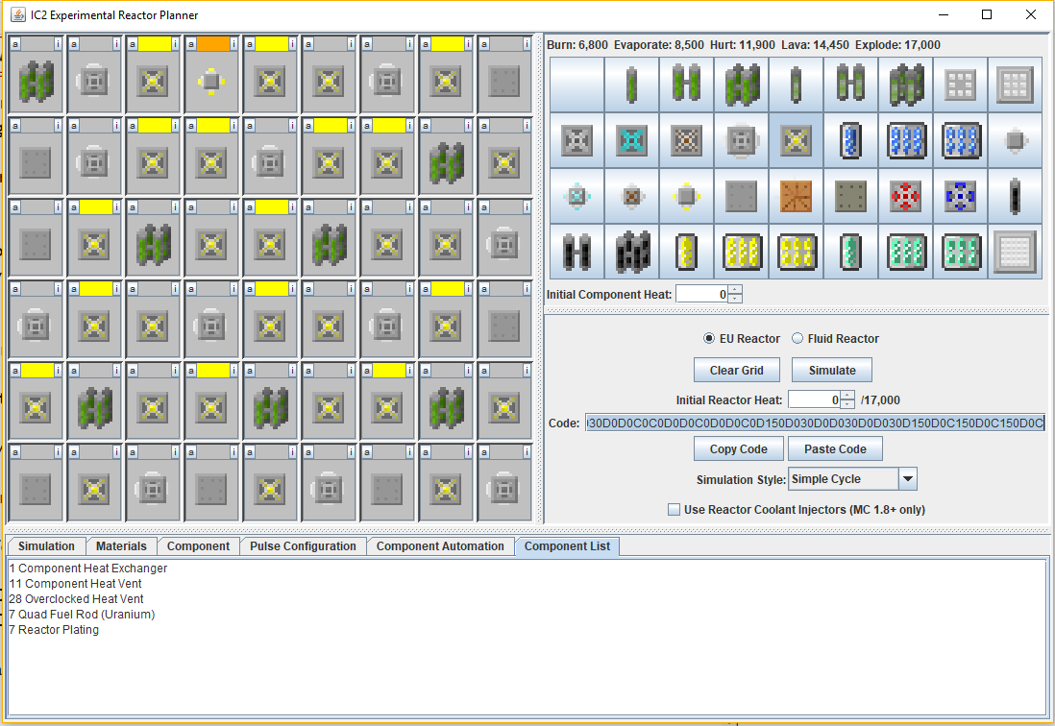Select the Advanced Heat Exchanger palette icon
This screenshot has width=1055, height=726.
click(577, 196)
